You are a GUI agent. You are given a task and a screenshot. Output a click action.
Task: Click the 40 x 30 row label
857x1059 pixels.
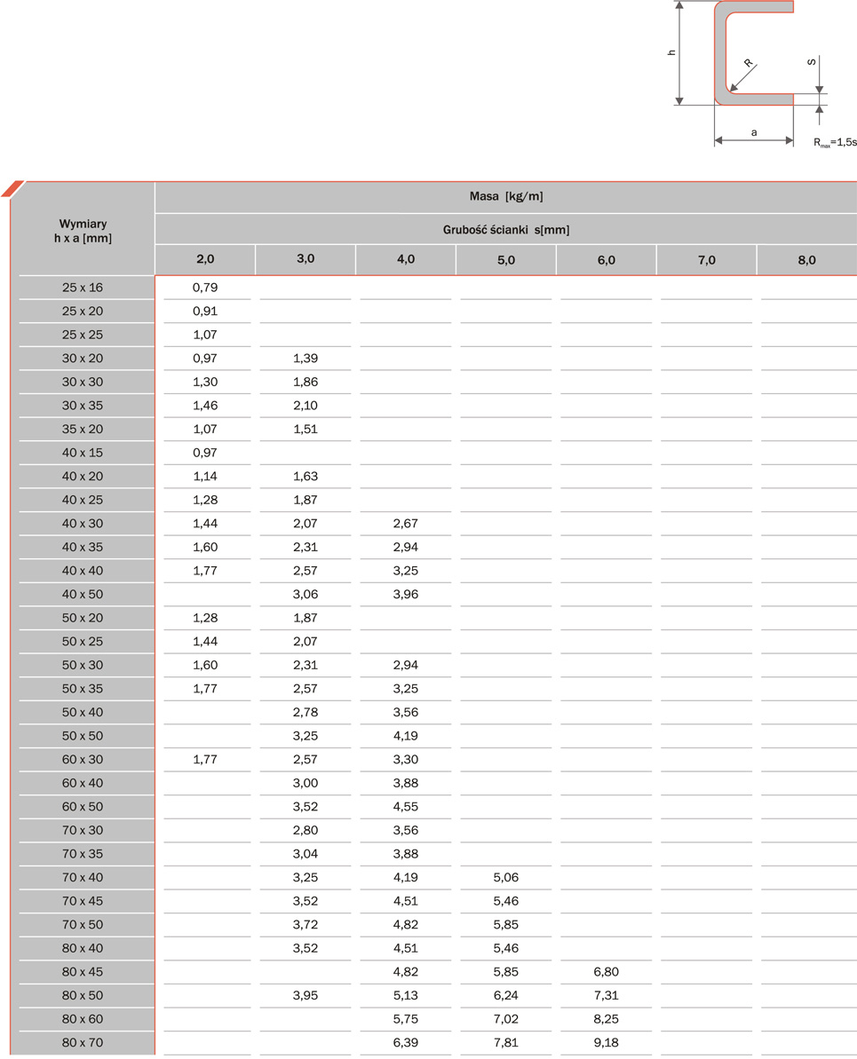[x=83, y=524]
